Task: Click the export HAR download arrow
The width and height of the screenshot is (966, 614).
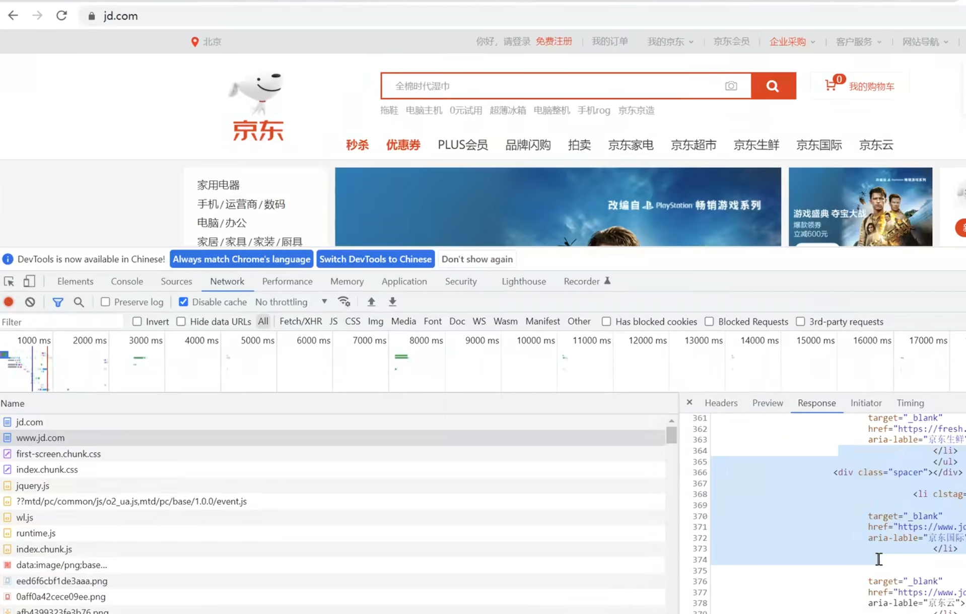Action: (392, 302)
